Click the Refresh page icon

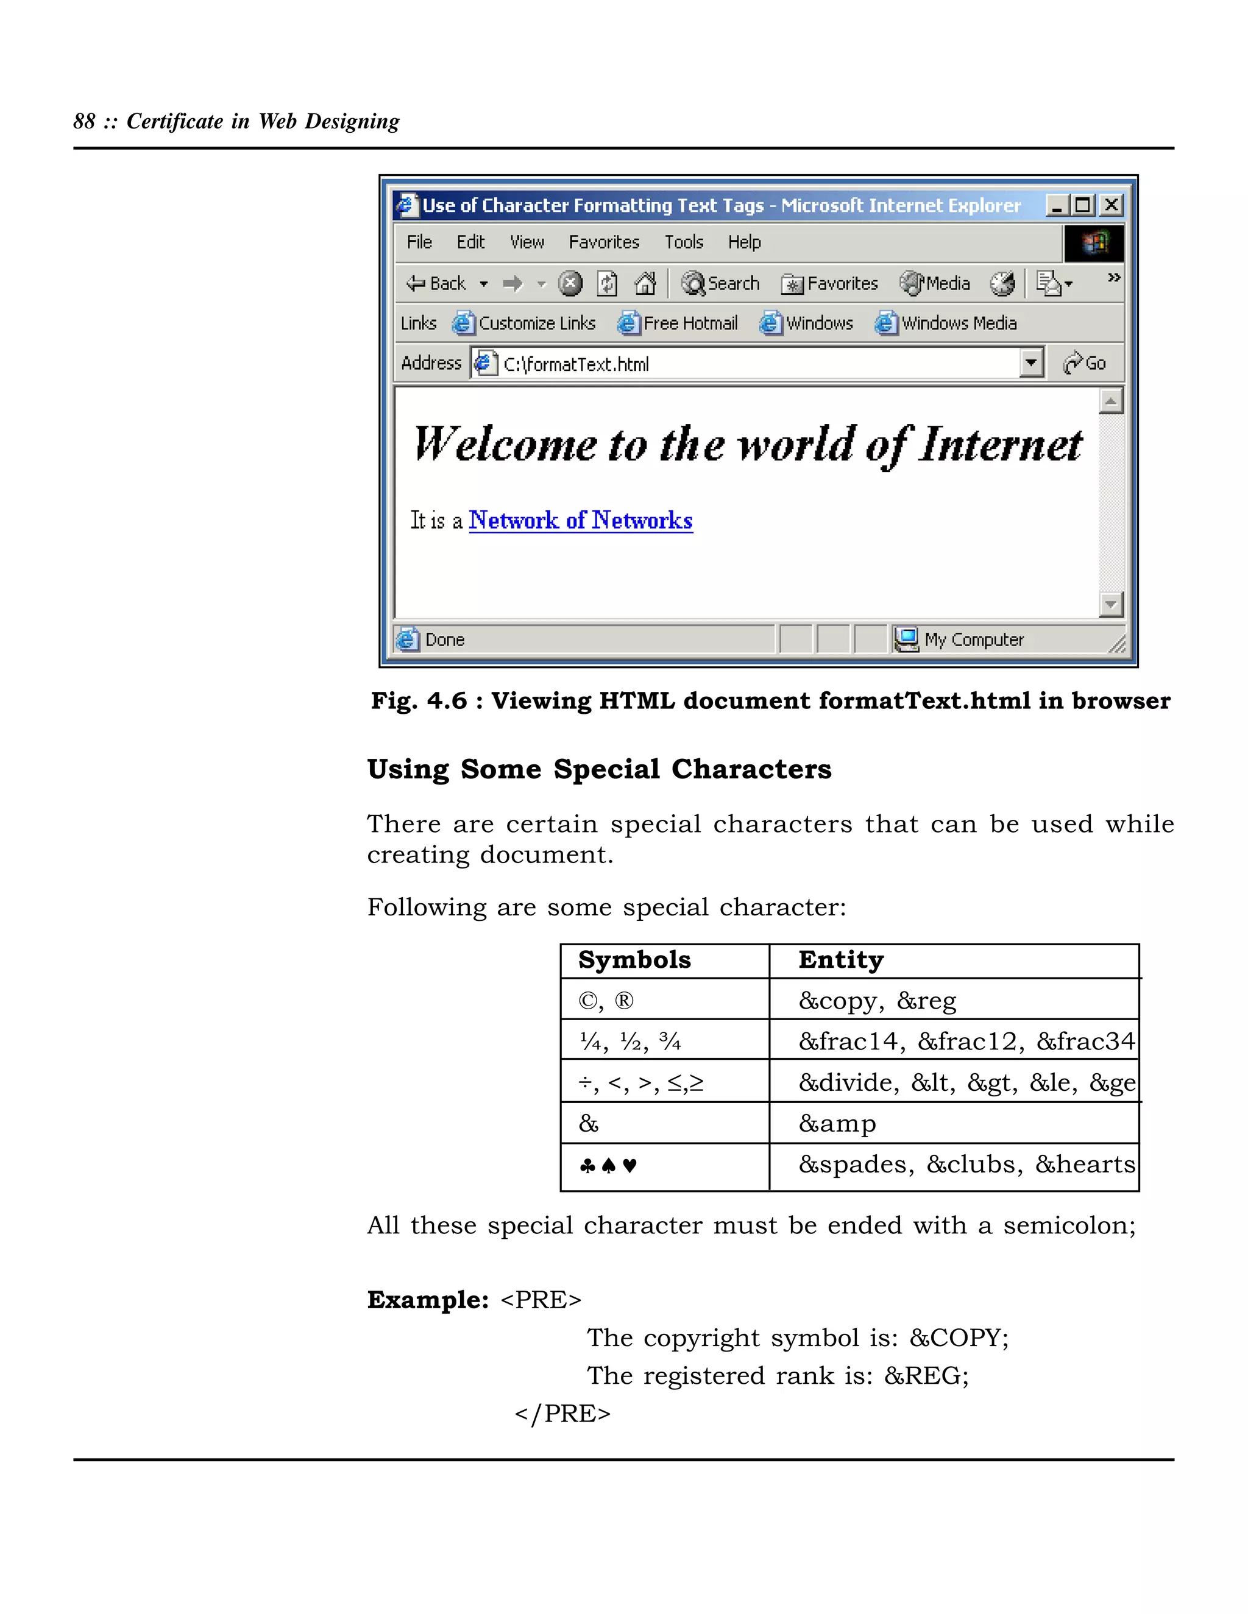click(607, 283)
